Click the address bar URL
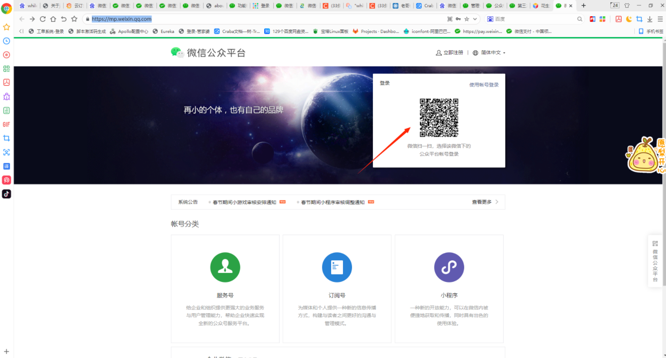 (121, 19)
